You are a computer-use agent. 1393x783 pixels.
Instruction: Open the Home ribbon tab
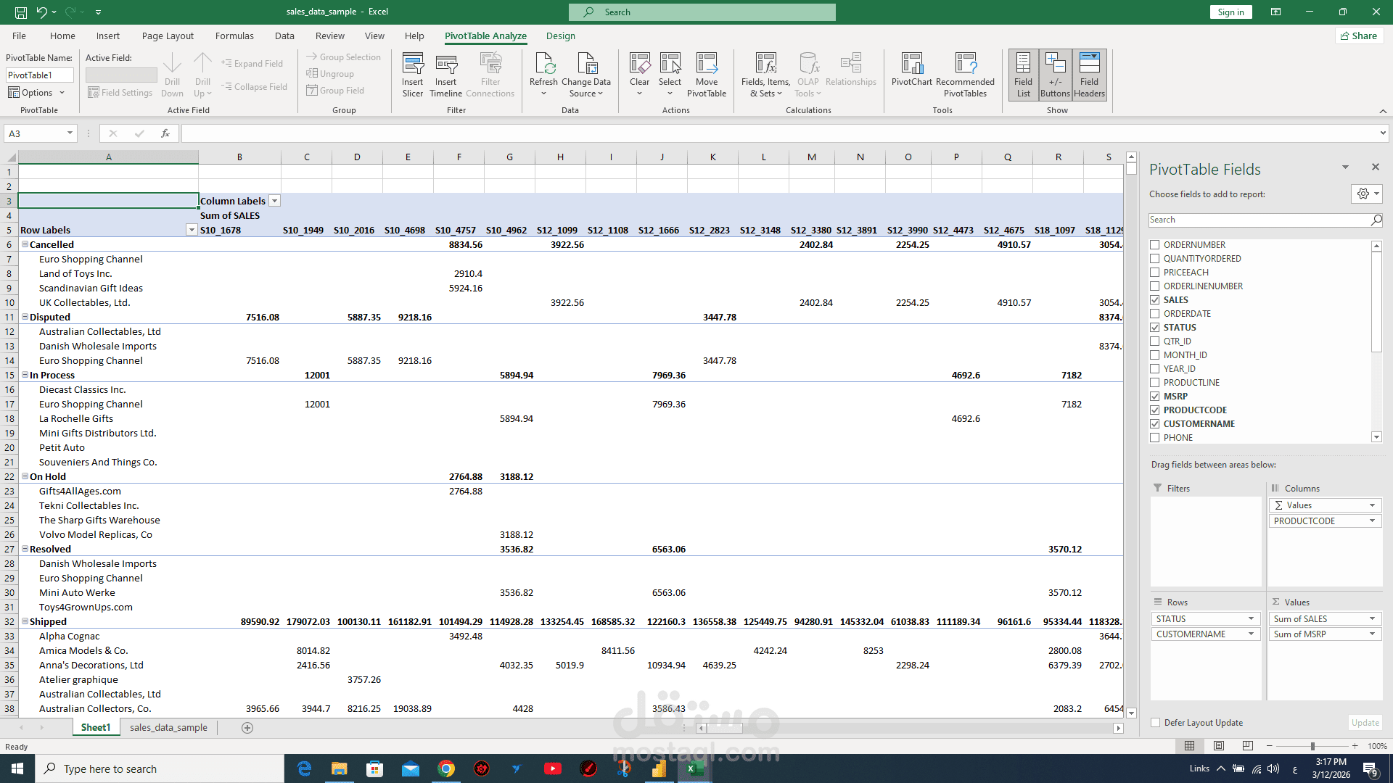62,36
